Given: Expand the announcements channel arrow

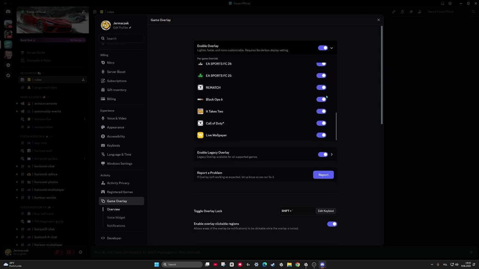Looking at the screenshot, I should click(x=17, y=103).
